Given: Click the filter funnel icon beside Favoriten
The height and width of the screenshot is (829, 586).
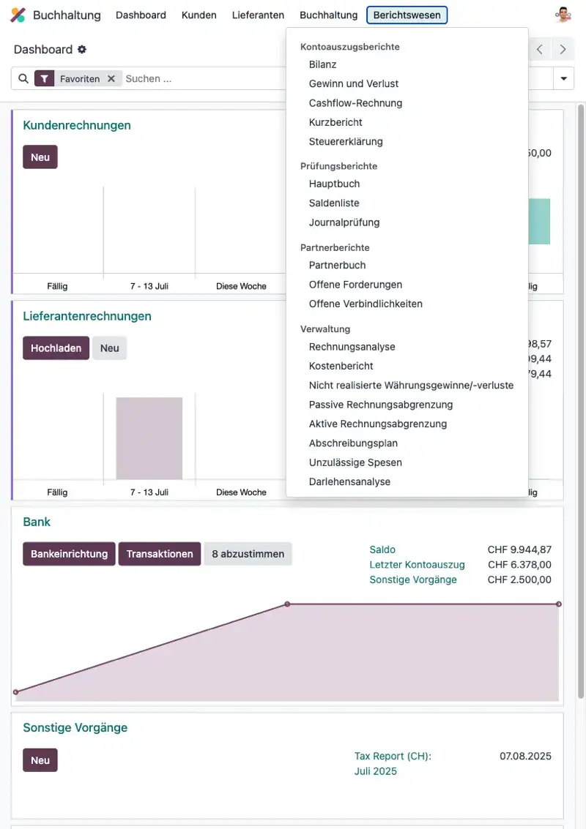Looking at the screenshot, I should click(44, 78).
